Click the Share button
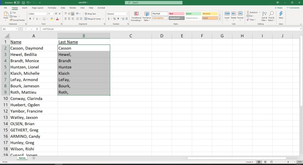 pyautogui.click(x=278, y=8)
